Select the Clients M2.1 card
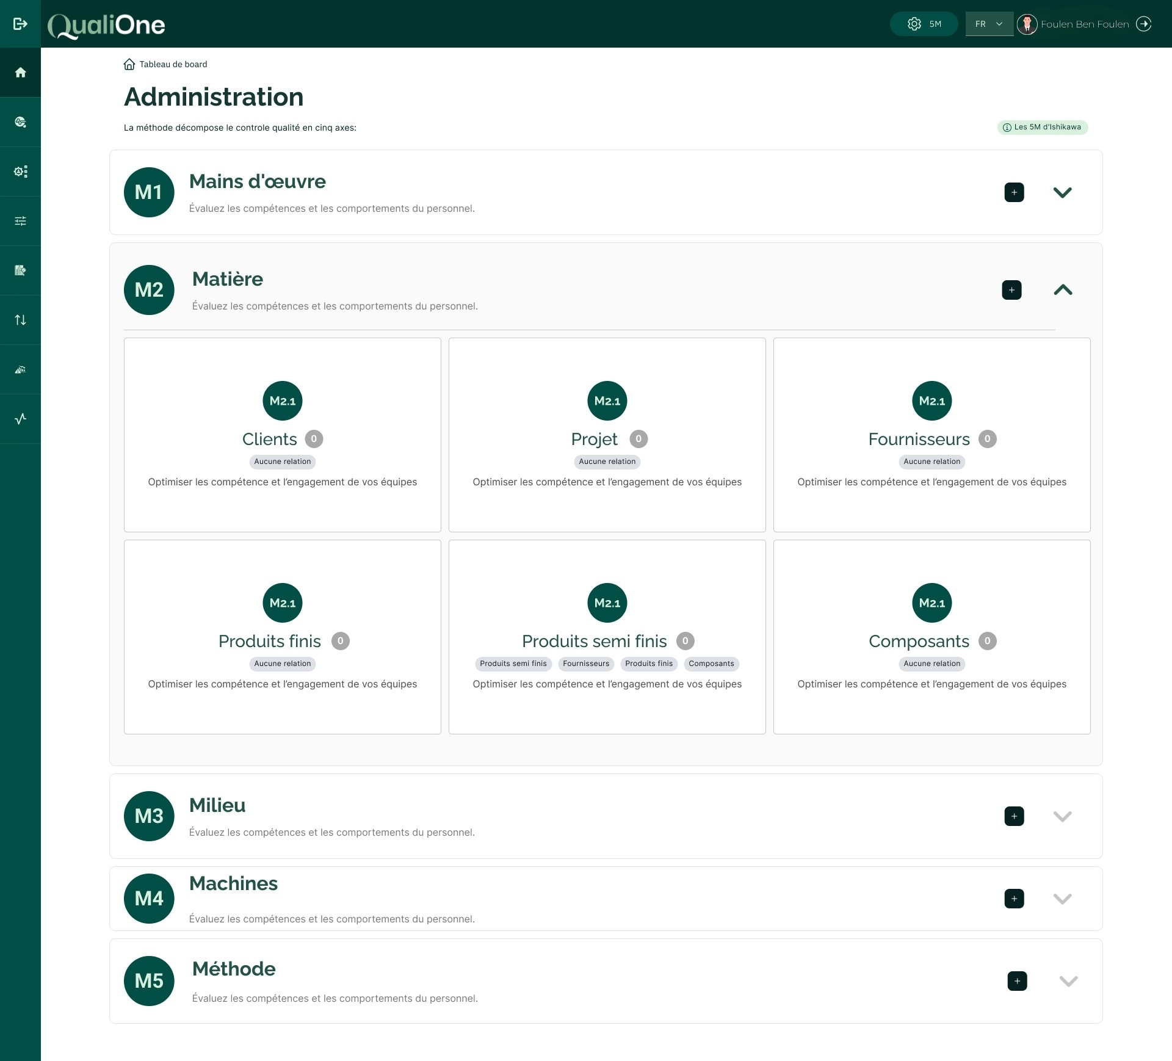This screenshot has height=1061, width=1172. click(282, 435)
